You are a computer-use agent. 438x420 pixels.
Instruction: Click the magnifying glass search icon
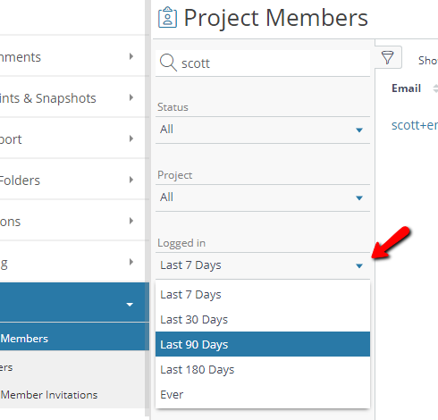click(168, 63)
